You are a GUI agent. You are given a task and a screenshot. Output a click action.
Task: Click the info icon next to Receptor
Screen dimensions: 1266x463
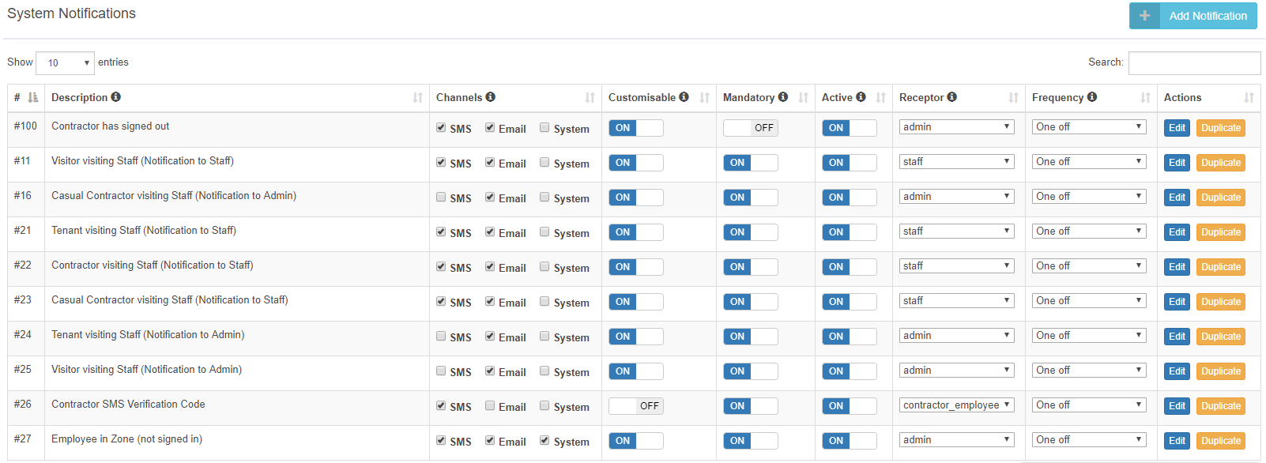[x=952, y=97]
